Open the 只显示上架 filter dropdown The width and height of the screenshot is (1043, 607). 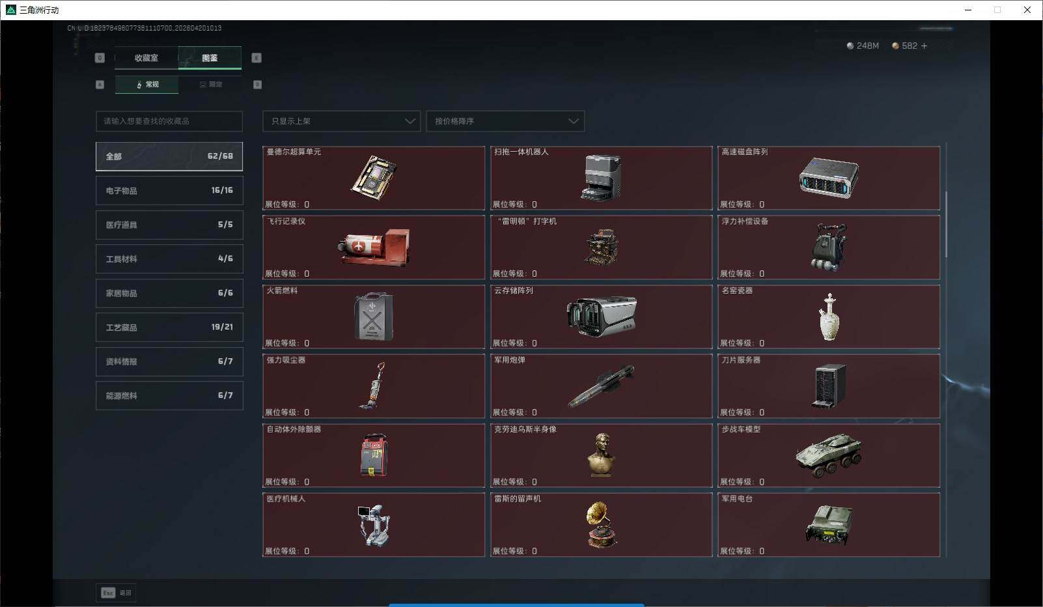[x=341, y=121]
